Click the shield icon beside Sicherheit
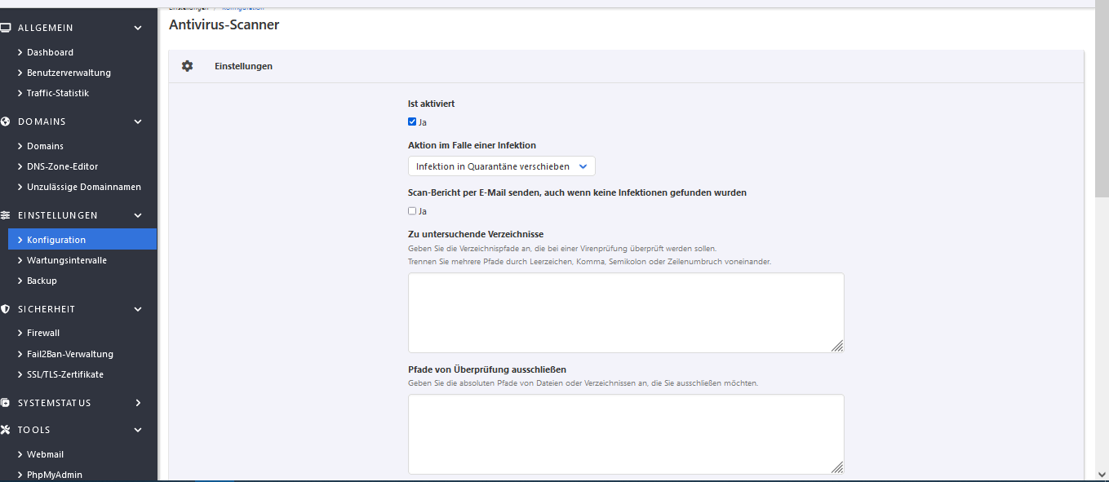1109x482 pixels. click(6, 309)
